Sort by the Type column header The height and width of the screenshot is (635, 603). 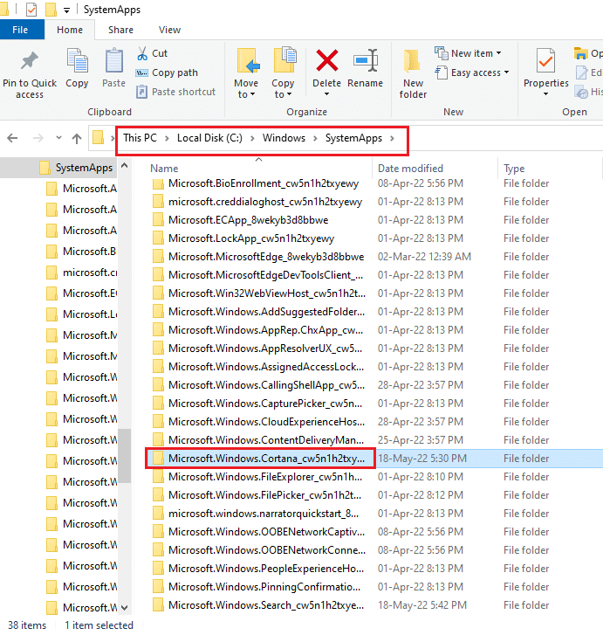coord(514,169)
